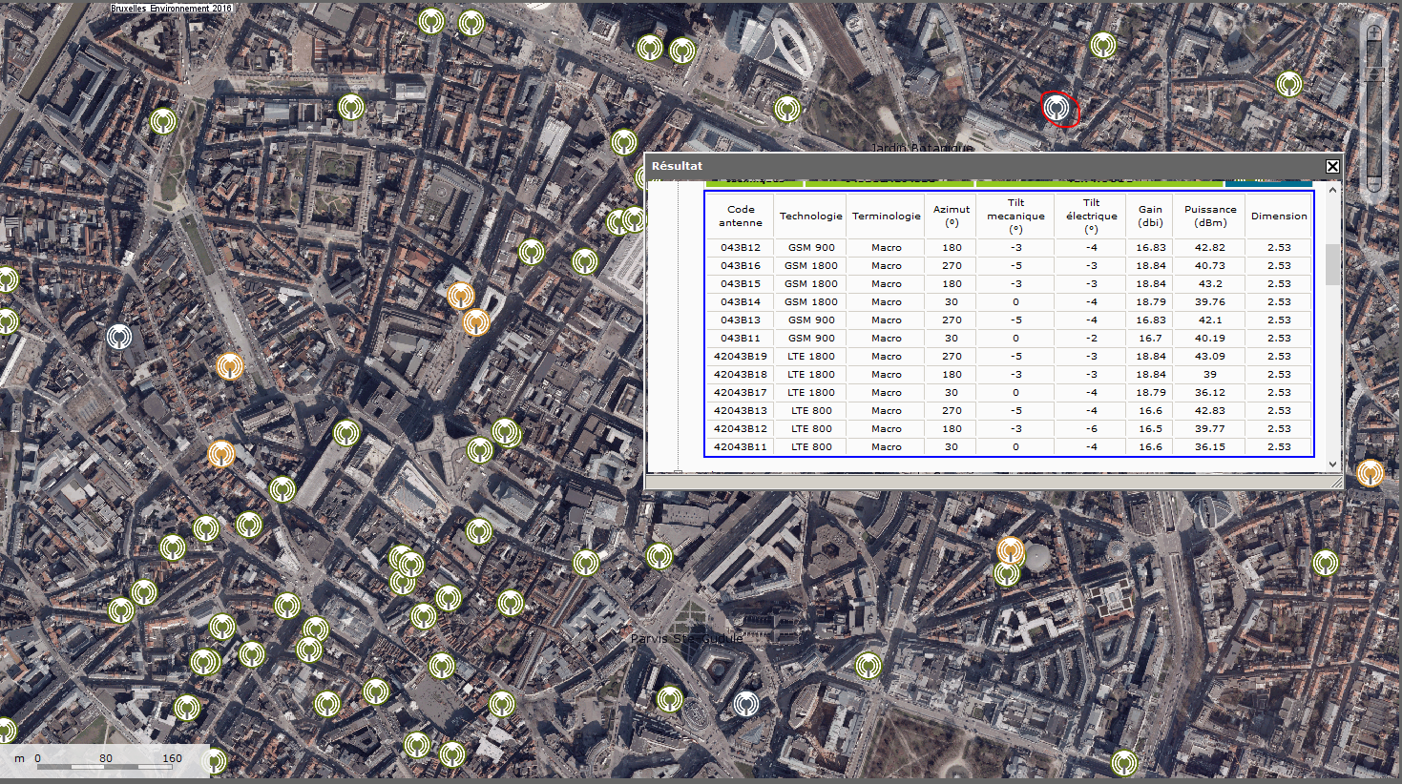This screenshot has height=784, width=1402.
Task: Click the power value 42.82
Action: 1210,248
